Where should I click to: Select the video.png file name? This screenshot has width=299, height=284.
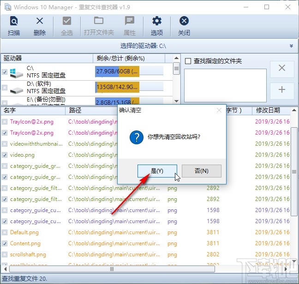coord(22,155)
